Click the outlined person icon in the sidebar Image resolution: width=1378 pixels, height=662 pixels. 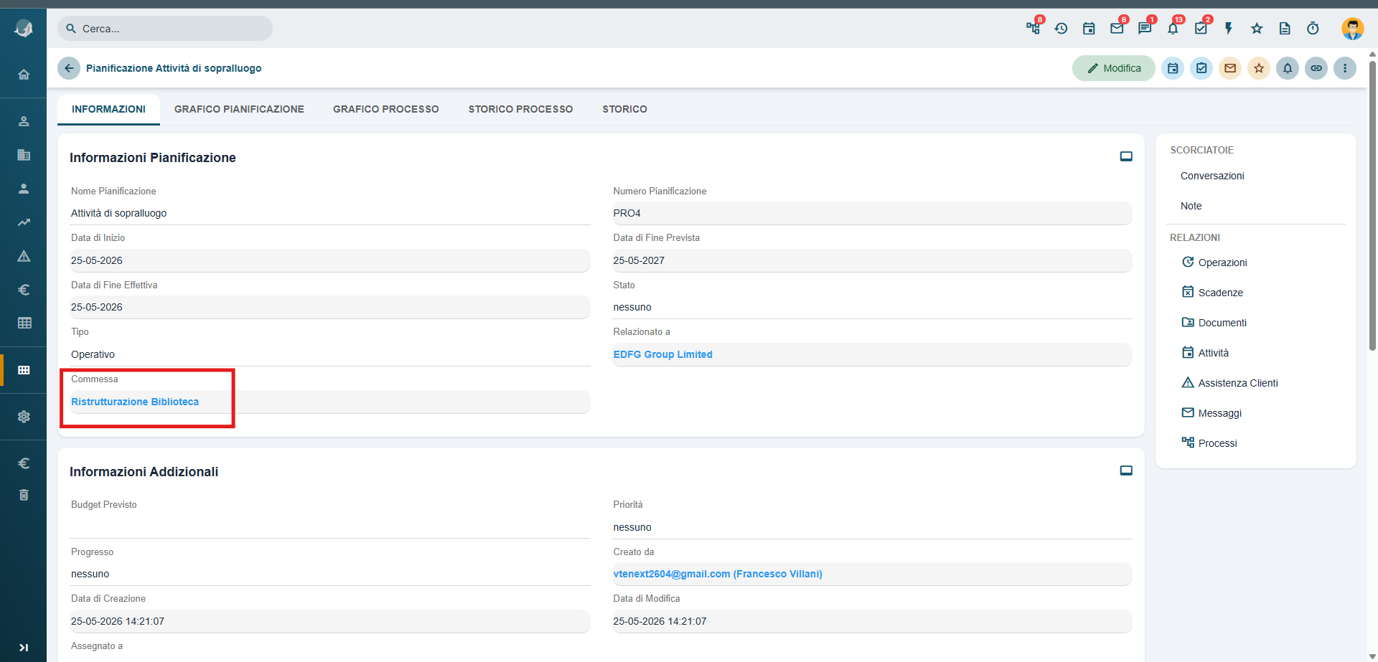(x=24, y=121)
